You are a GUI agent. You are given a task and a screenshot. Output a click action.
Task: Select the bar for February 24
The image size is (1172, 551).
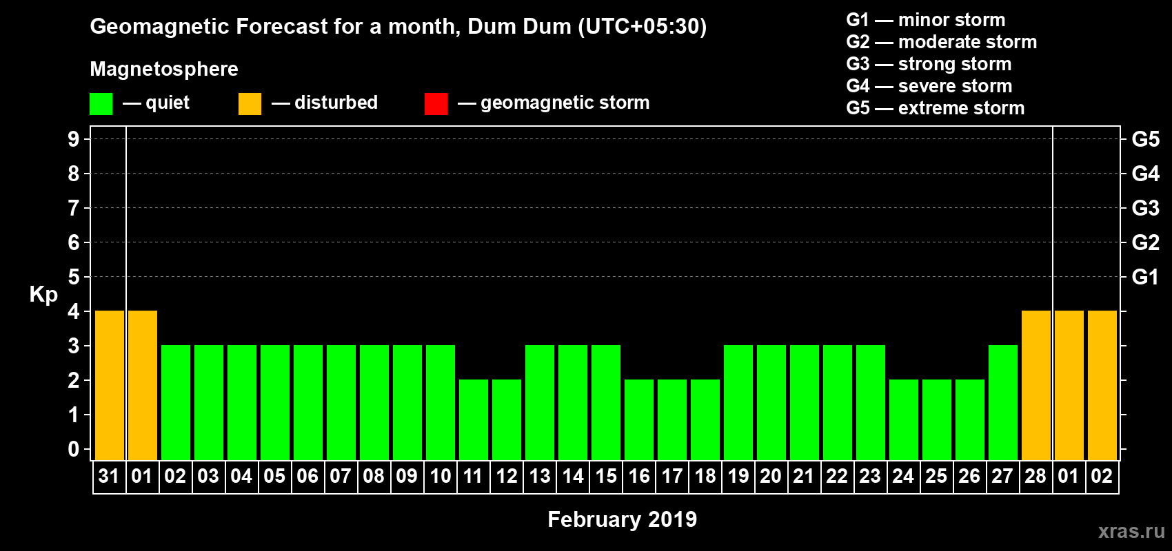[904, 419]
